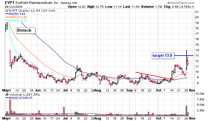Image resolution: width=209 pixels, height=121 pixels.
Task: Click the tall red volume bar before Jul
Action: (x=64, y=111)
